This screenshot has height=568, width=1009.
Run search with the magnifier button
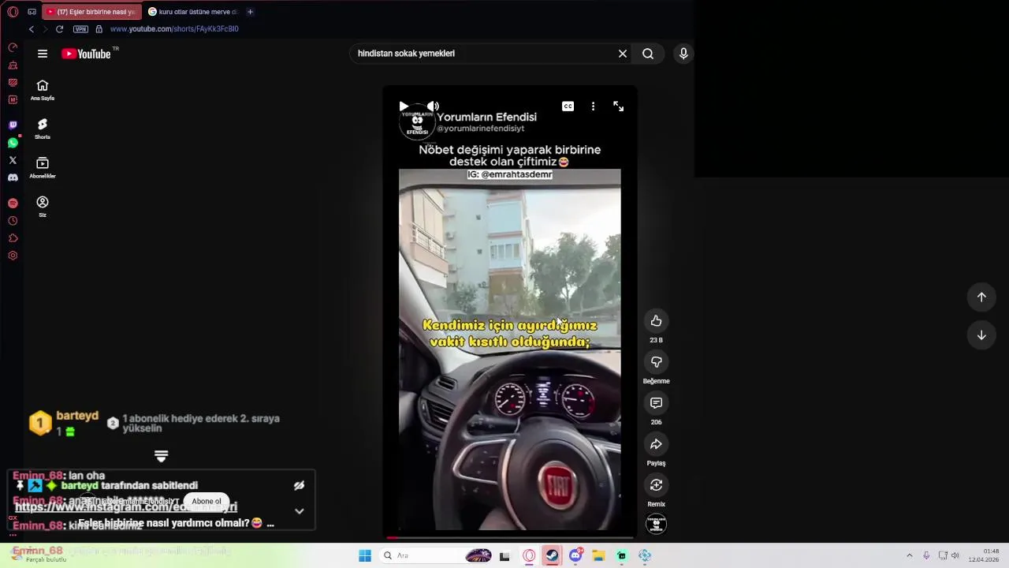point(648,54)
